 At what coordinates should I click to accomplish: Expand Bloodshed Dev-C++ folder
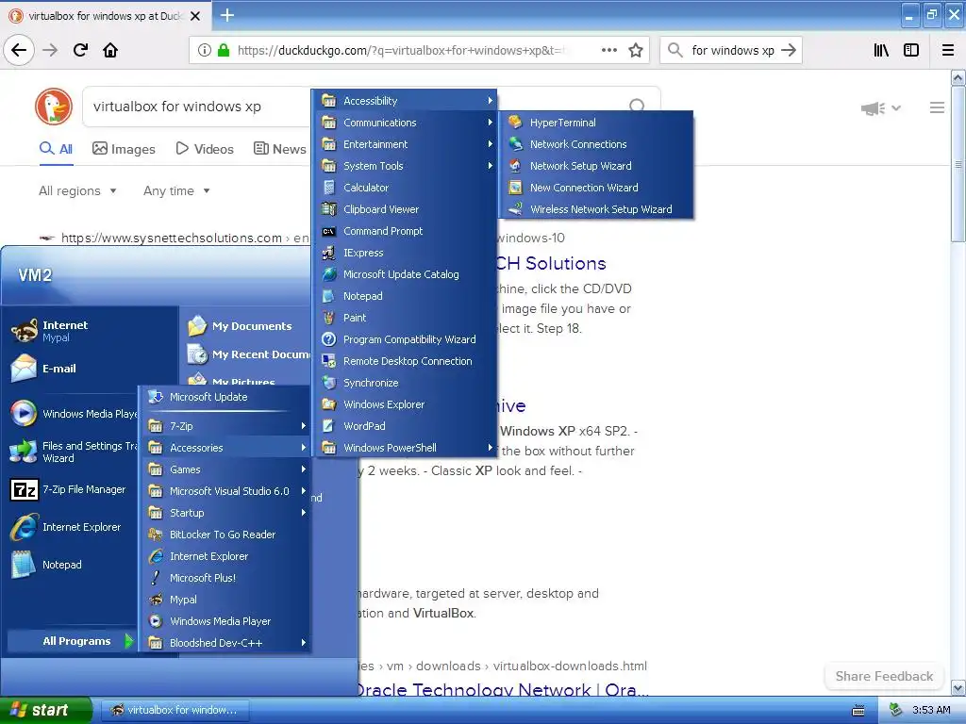pyautogui.click(x=225, y=643)
